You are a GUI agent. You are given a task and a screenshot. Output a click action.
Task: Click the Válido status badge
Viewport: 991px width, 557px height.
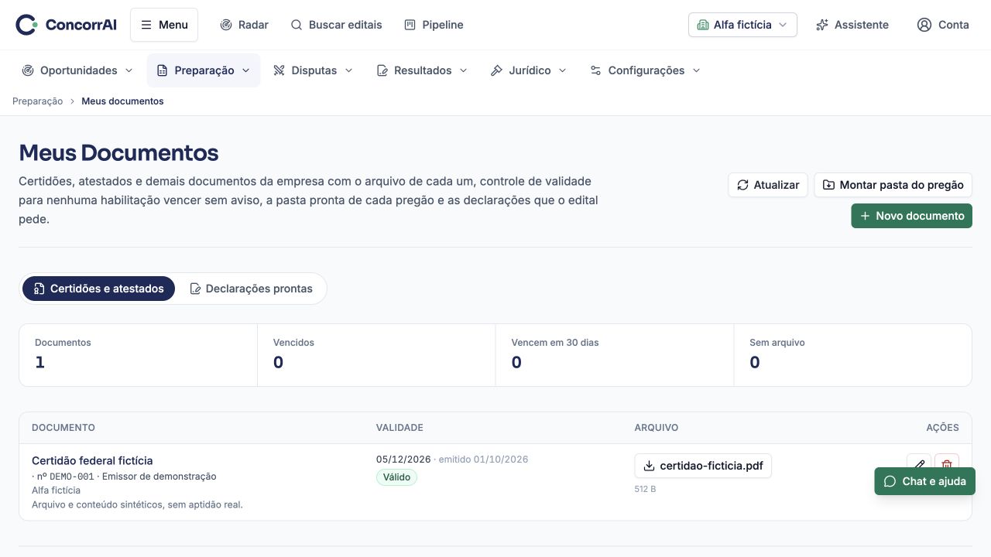396,477
